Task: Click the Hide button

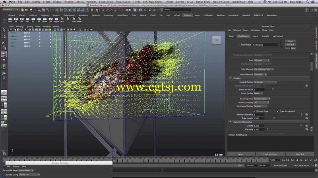Action: pos(293,48)
